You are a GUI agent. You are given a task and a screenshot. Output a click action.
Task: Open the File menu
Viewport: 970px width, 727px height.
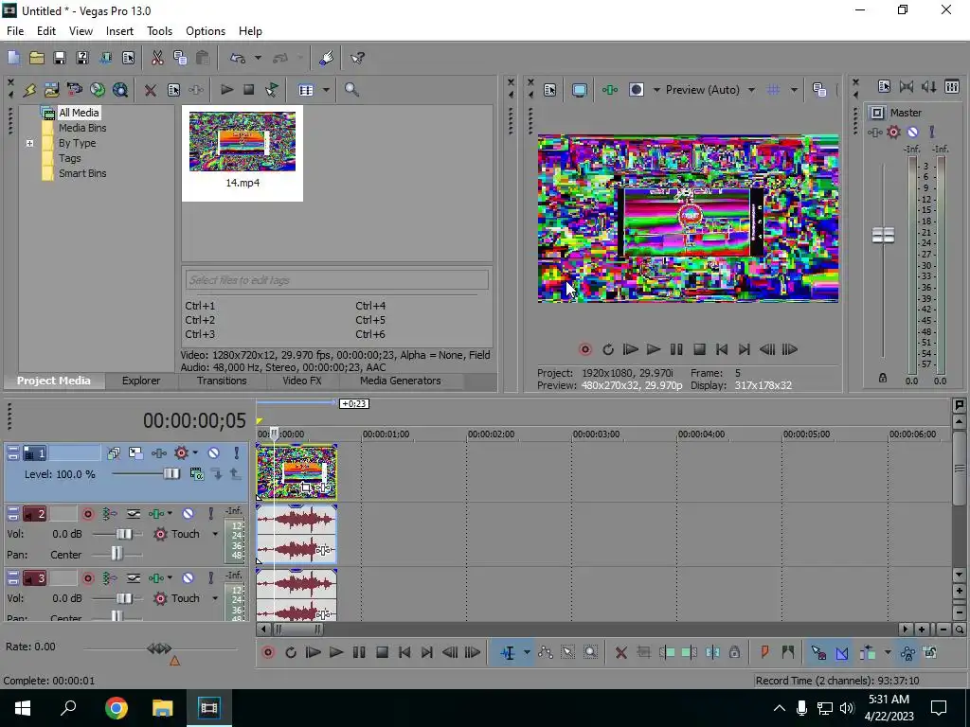[15, 31]
